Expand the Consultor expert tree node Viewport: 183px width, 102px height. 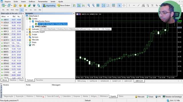[x=27, y=32]
